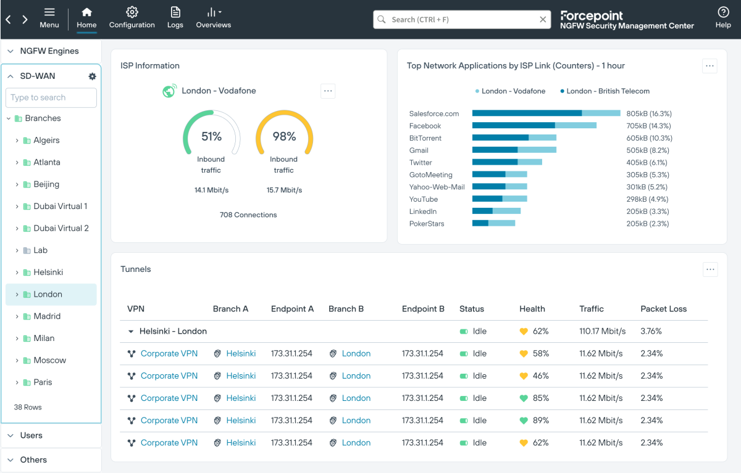Open Corporate VPN link with 85% health
741x473 pixels.
pos(169,398)
